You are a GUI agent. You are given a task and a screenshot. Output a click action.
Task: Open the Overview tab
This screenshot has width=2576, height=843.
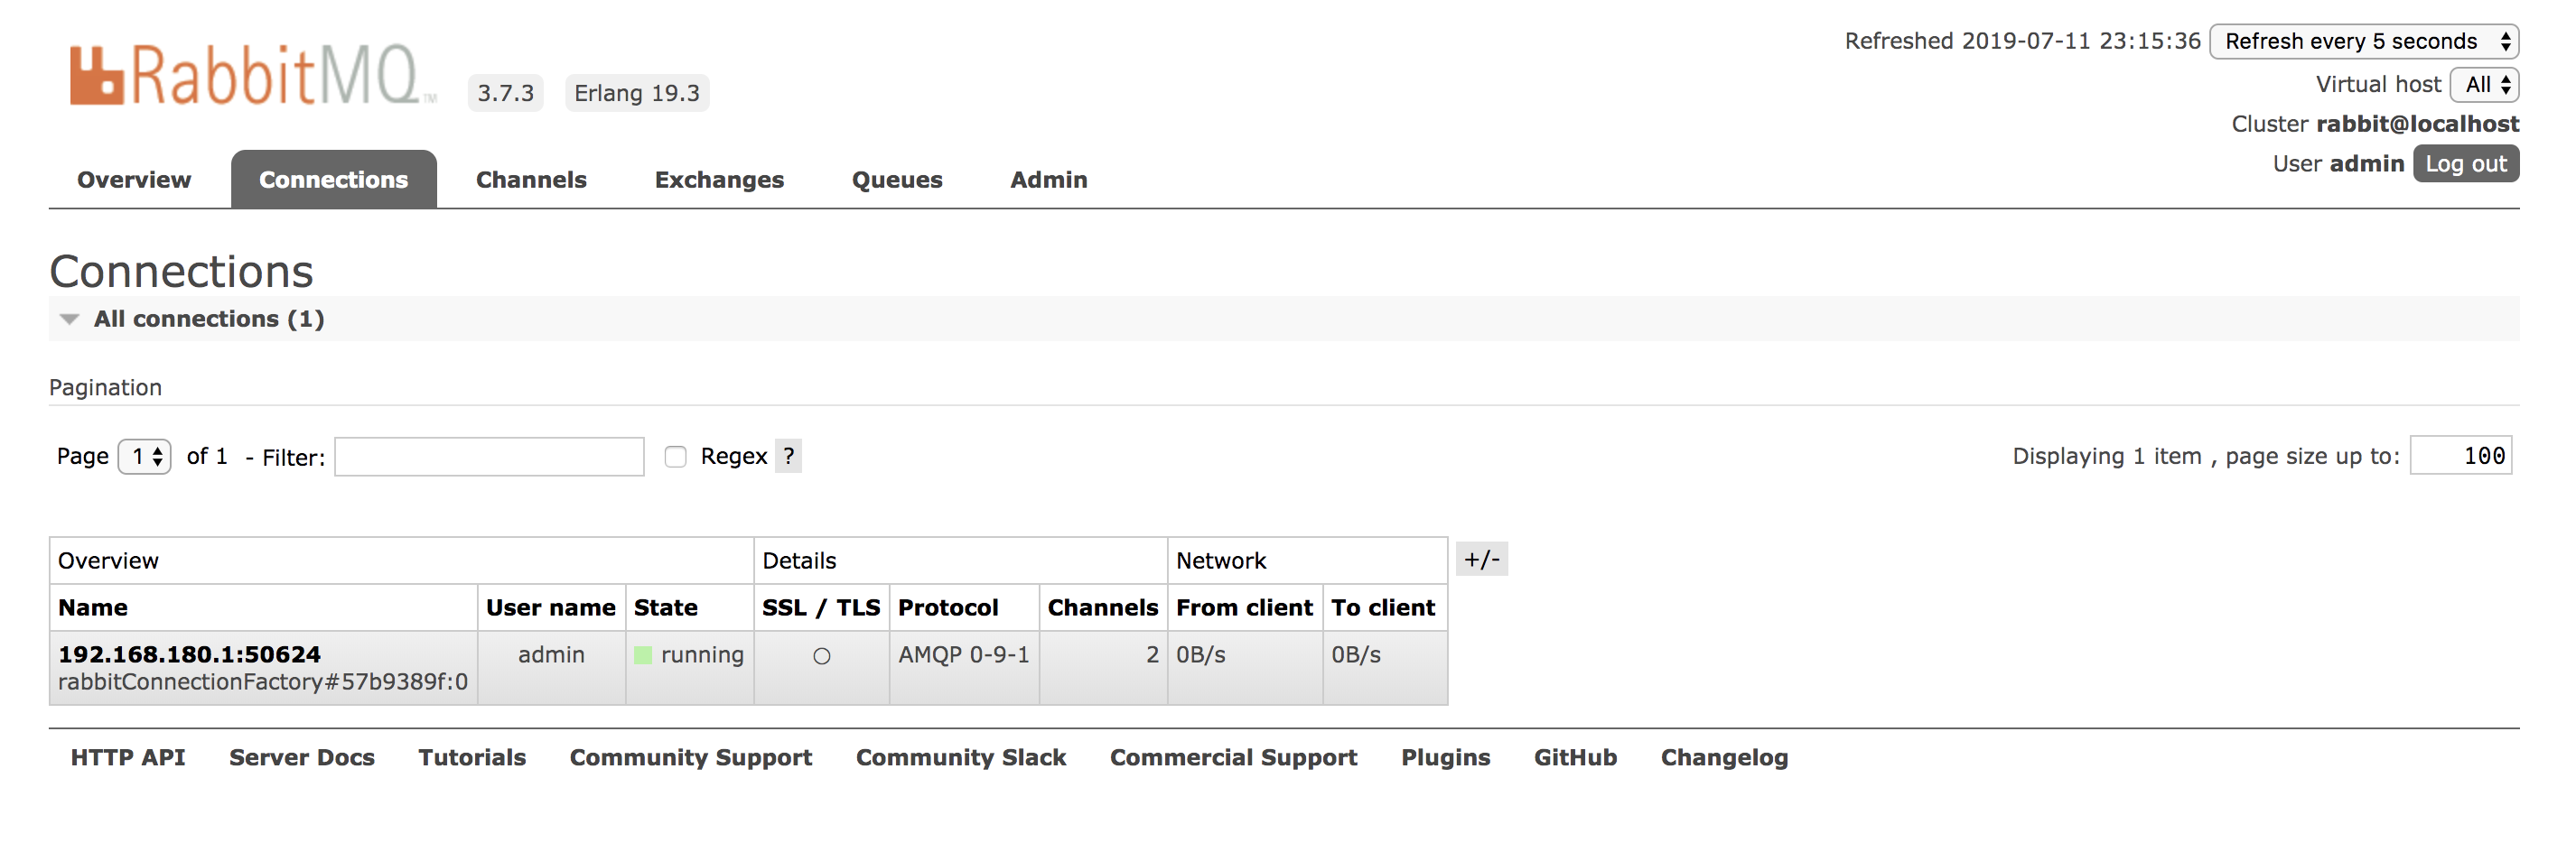pyautogui.click(x=134, y=180)
